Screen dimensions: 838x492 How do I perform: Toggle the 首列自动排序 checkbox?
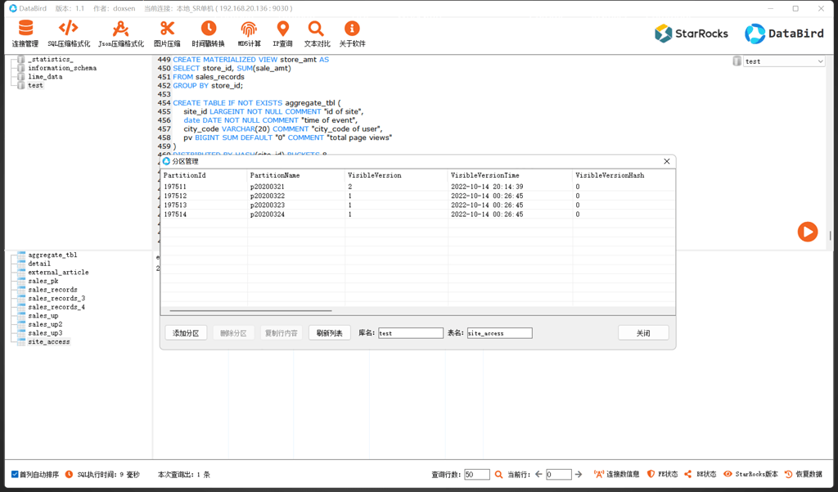point(15,474)
